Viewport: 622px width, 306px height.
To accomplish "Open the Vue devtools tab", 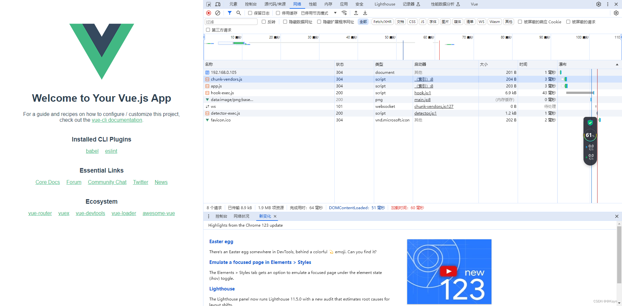I will pos(474,4).
